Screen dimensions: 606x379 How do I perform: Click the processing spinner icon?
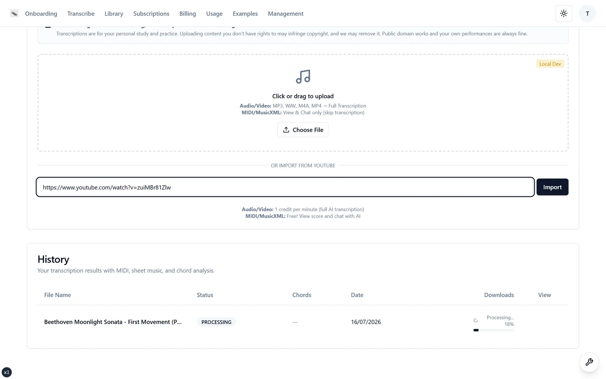[x=476, y=321]
